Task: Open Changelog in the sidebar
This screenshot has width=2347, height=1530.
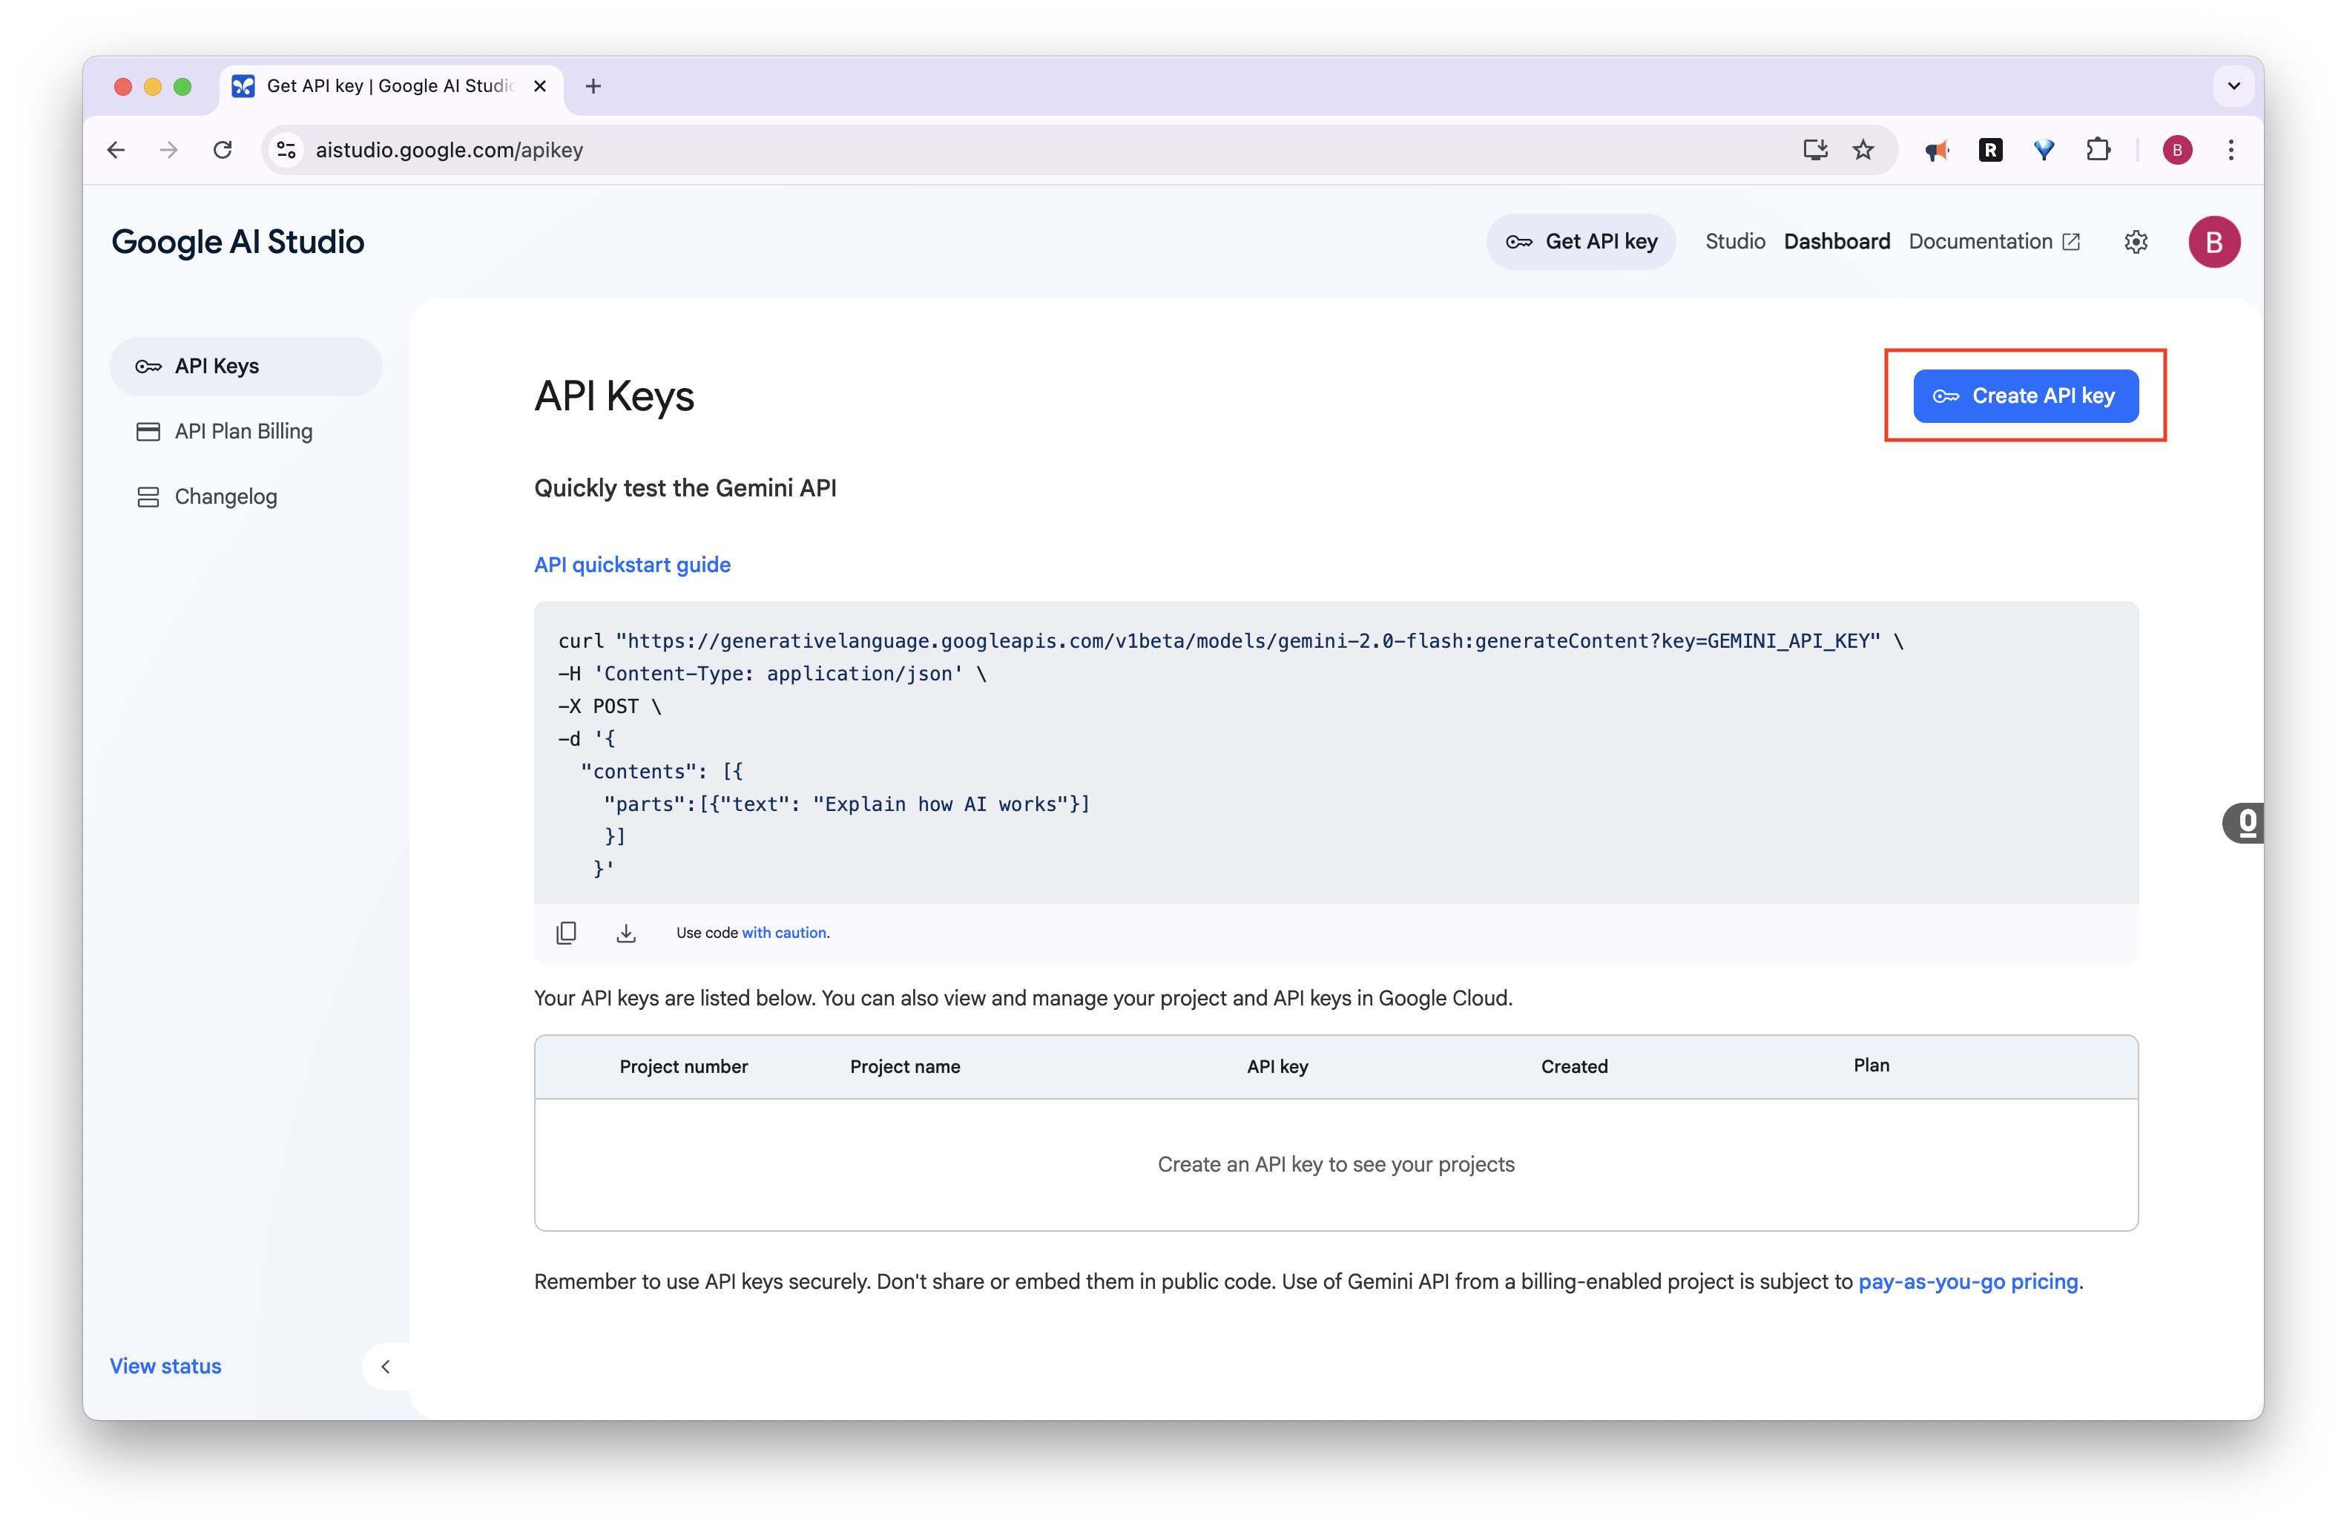Action: tap(246, 496)
